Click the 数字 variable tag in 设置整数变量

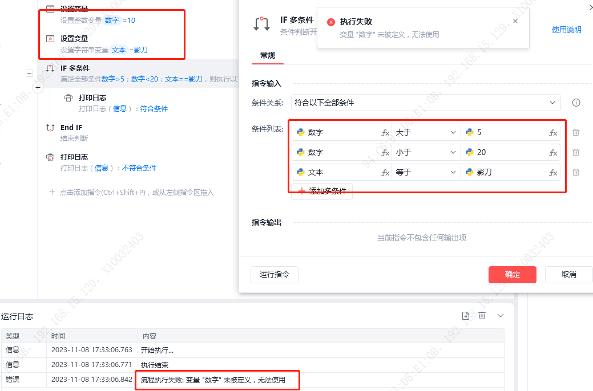[x=111, y=21]
